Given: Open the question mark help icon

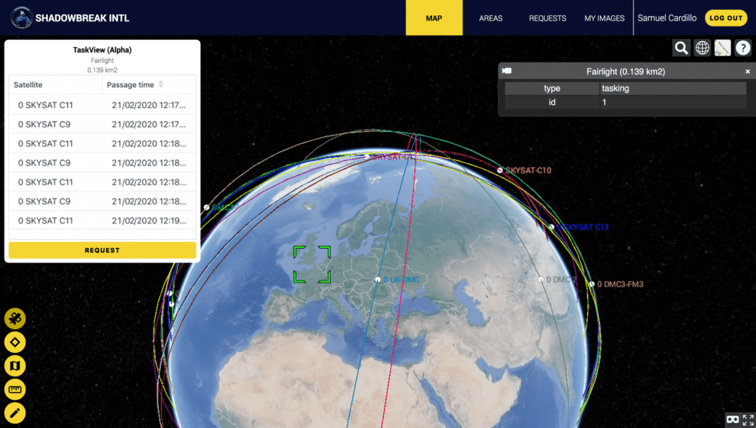Looking at the screenshot, I should pyautogui.click(x=743, y=48).
